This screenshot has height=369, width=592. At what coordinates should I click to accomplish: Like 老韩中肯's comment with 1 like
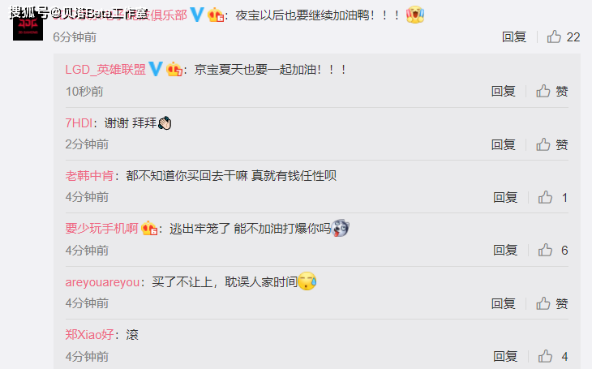point(545,197)
